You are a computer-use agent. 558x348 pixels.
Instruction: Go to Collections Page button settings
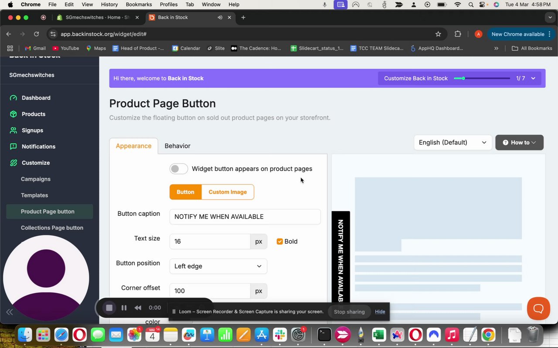tap(52, 228)
